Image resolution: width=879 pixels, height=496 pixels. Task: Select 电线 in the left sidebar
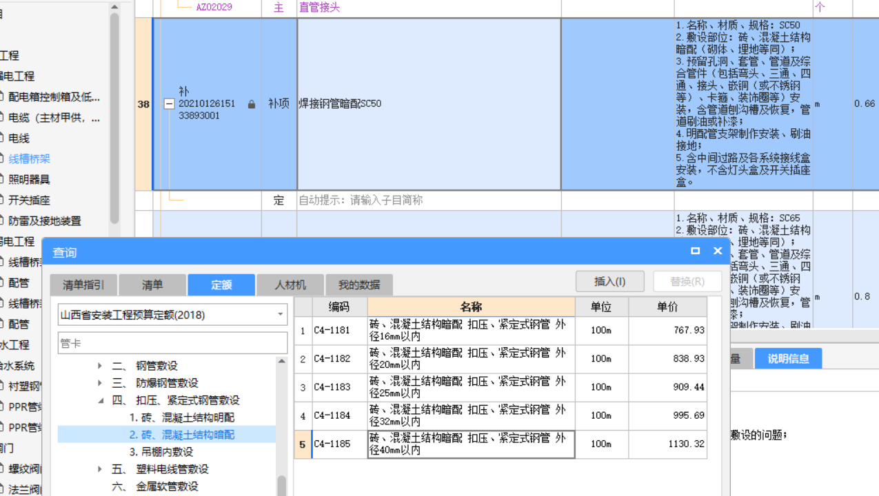pos(19,138)
